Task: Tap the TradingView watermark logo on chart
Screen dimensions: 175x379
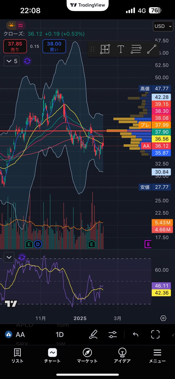Action: [11, 304]
